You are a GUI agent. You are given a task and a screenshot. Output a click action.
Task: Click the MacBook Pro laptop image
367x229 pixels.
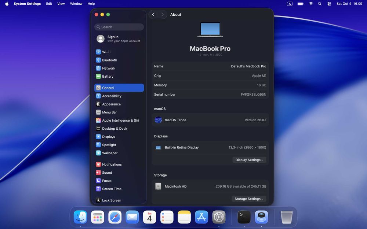point(210,30)
